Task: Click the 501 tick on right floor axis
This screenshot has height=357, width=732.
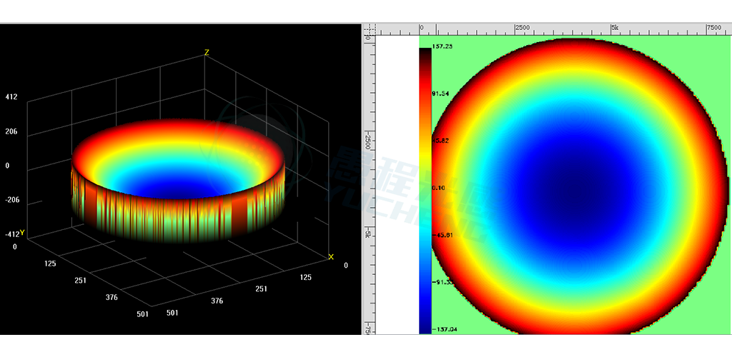Action: [x=172, y=313]
